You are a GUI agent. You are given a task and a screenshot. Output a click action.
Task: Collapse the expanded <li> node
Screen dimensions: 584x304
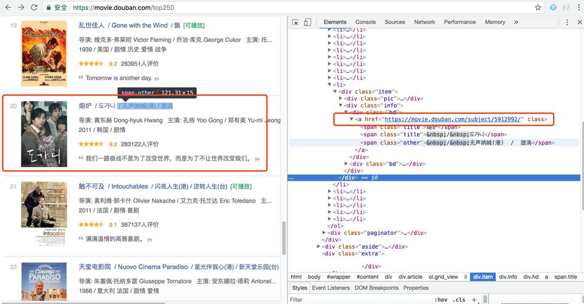click(x=329, y=85)
